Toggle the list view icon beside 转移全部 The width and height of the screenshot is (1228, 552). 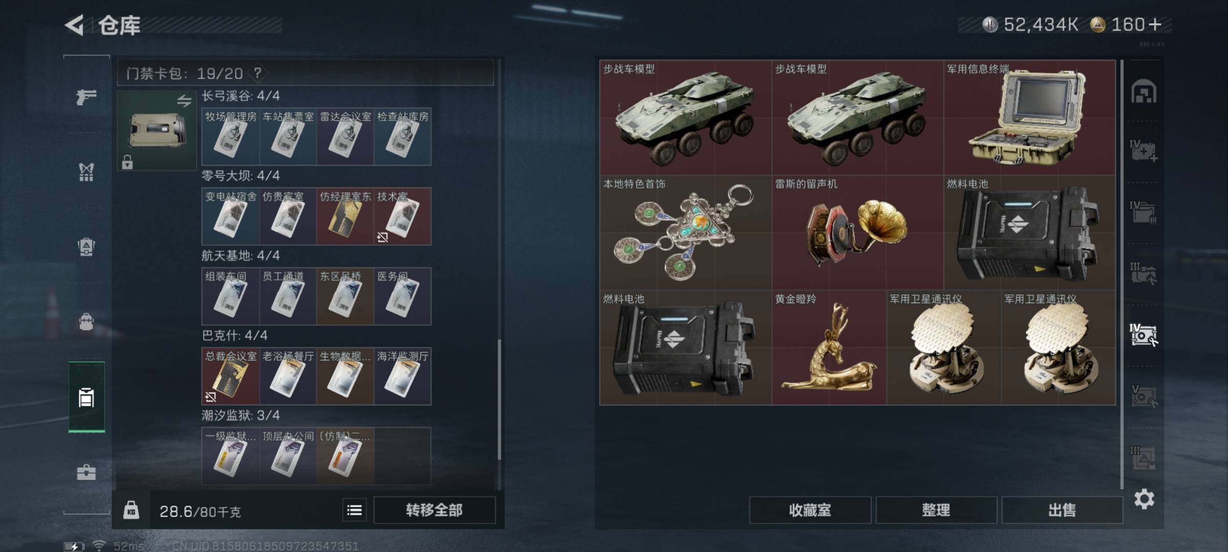(x=354, y=510)
